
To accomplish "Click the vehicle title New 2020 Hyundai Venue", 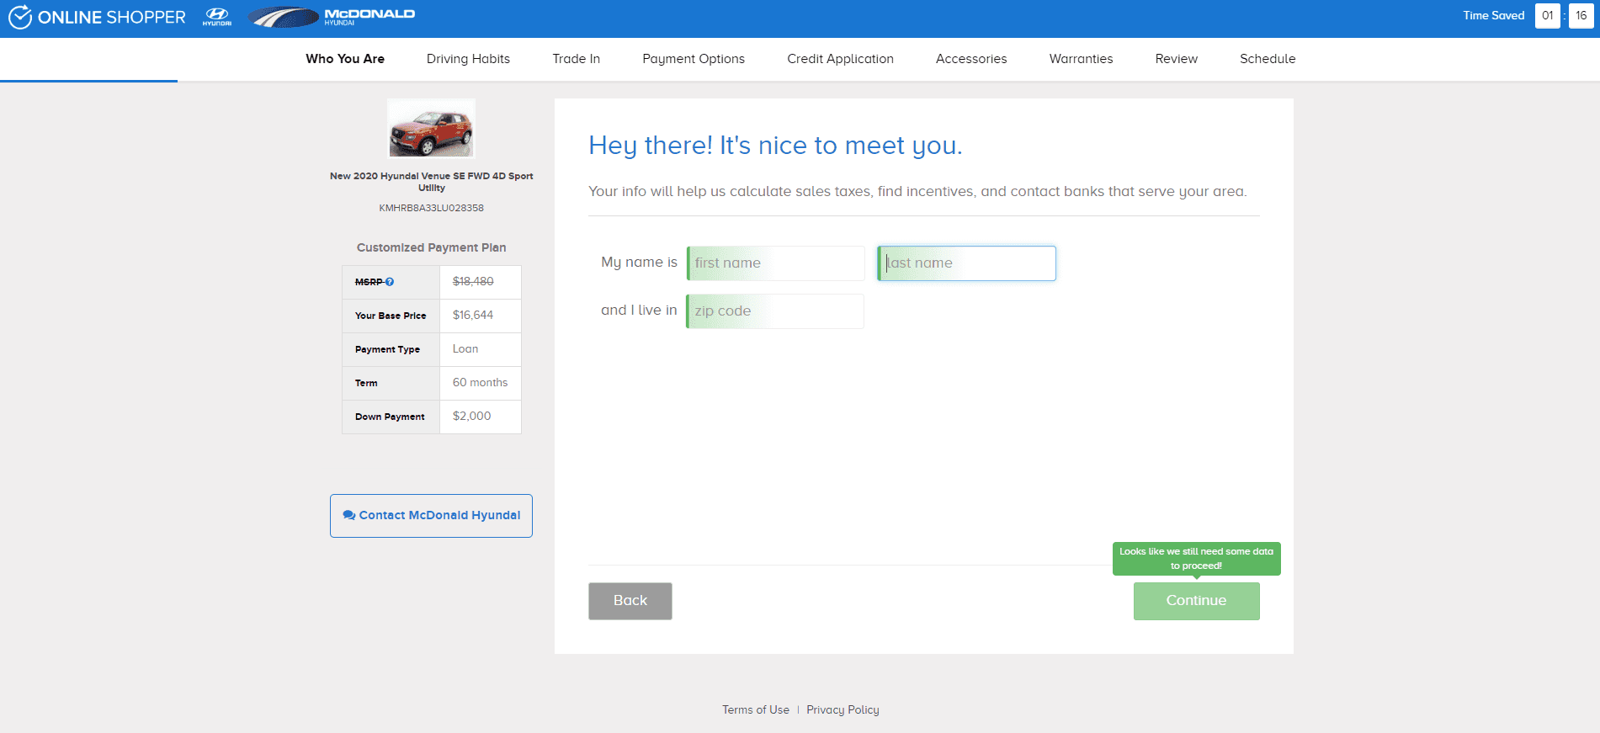I will tap(431, 182).
